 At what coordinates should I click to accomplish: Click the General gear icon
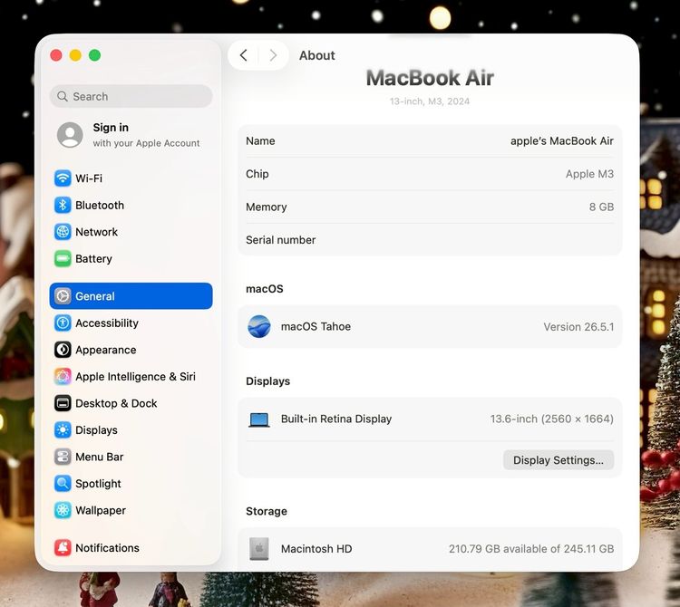tap(63, 296)
